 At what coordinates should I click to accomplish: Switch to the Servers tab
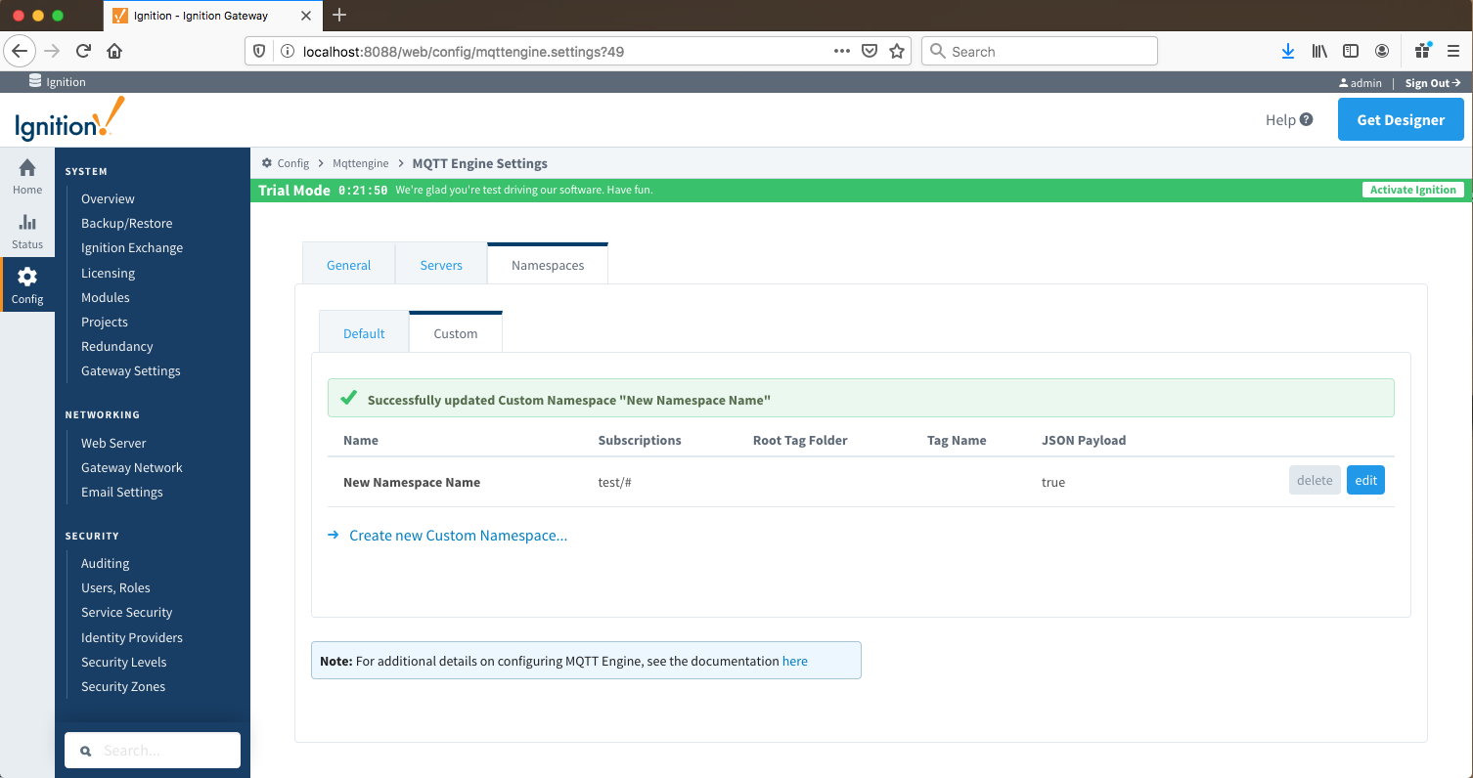(x=441, y=265)
